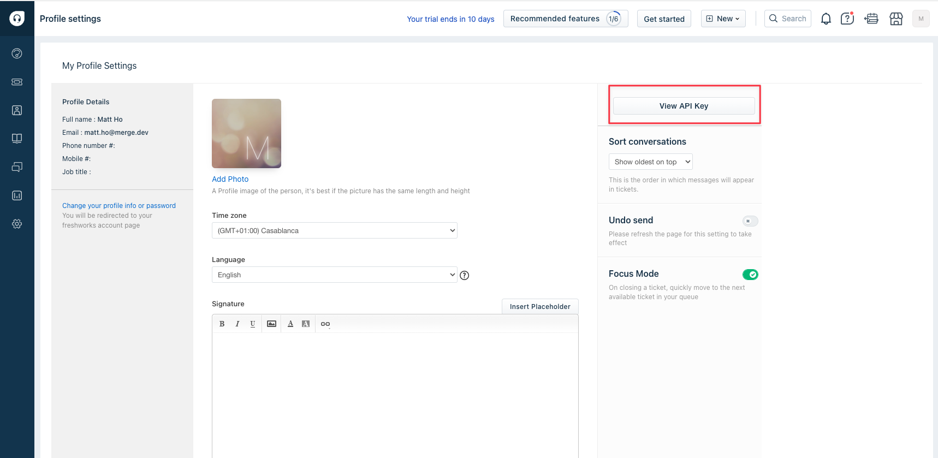Open the Time zone dropdown

(334, 230)
